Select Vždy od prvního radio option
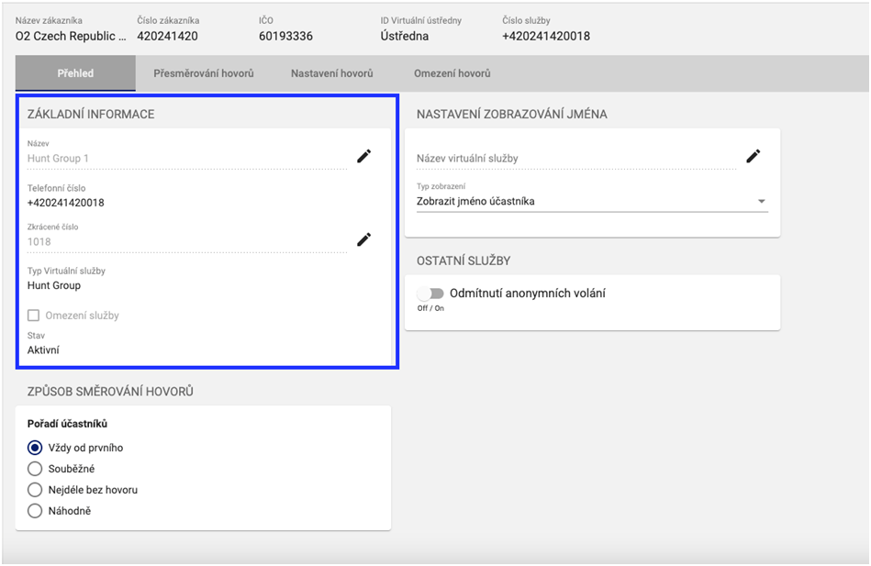Image resolution: width=871 pixels, height=566 pixels. pyautogui.click(x=35, y=448)
